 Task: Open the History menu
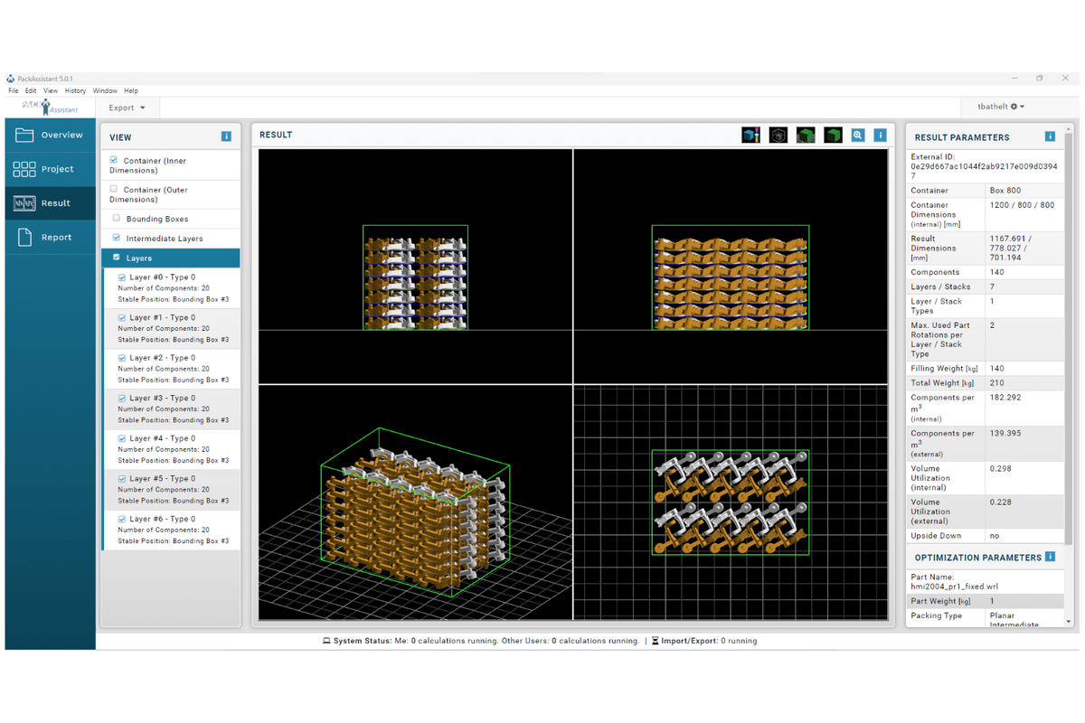tap(75, 91)
